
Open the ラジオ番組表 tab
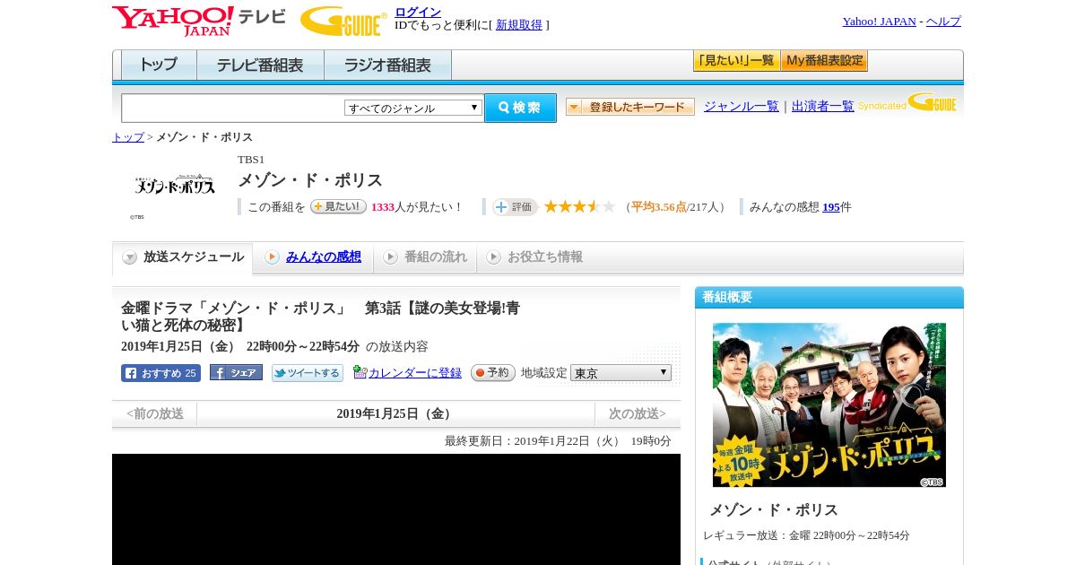click(388, 65)
